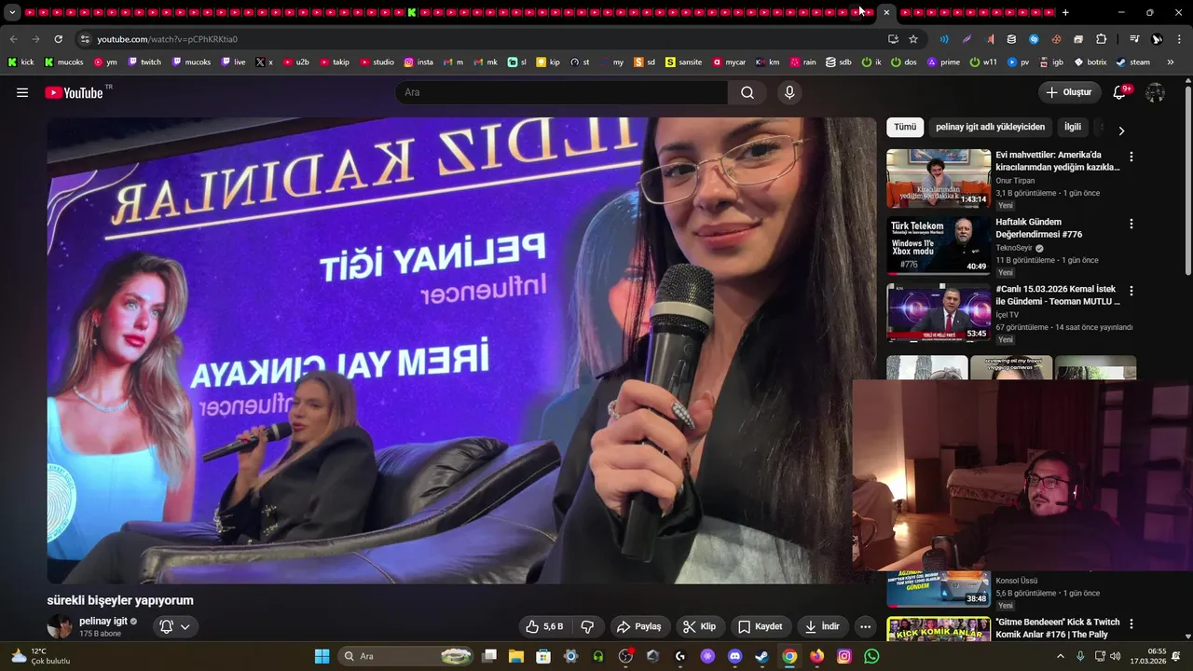Click the address bar URL
This screenshot has height=671, width=1193.
pyautogui.click(x=168, y=39)
